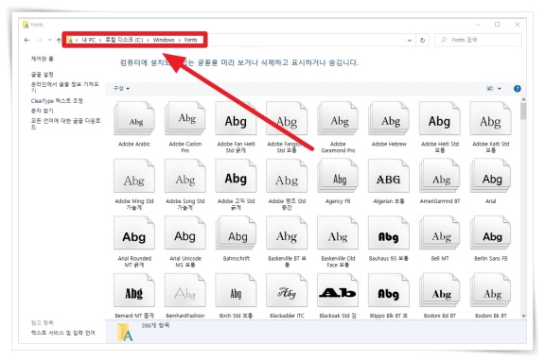
Task: Select the Bell MT font icon
Action: [440, 233]
